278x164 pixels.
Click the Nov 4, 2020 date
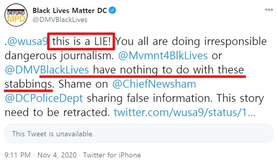click(x=57, y=155)
